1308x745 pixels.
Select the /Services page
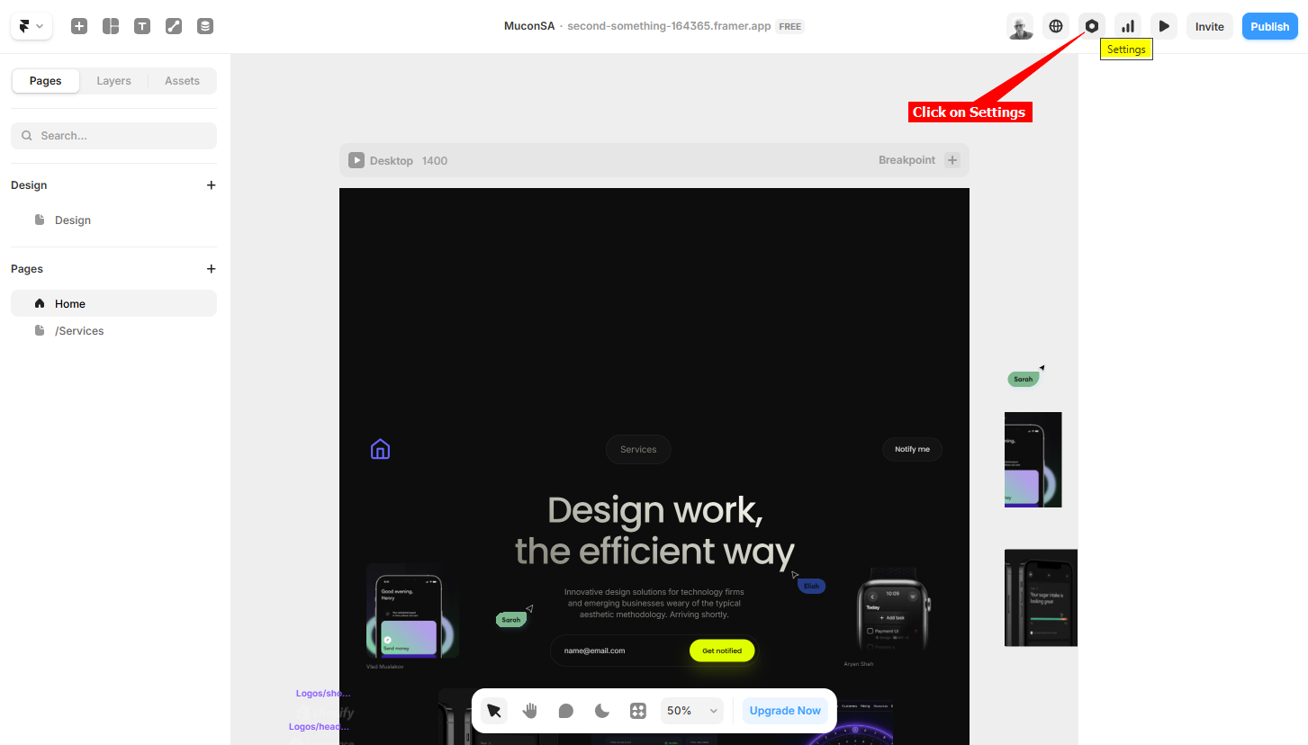pyautogui.click(x=113, y=331)
